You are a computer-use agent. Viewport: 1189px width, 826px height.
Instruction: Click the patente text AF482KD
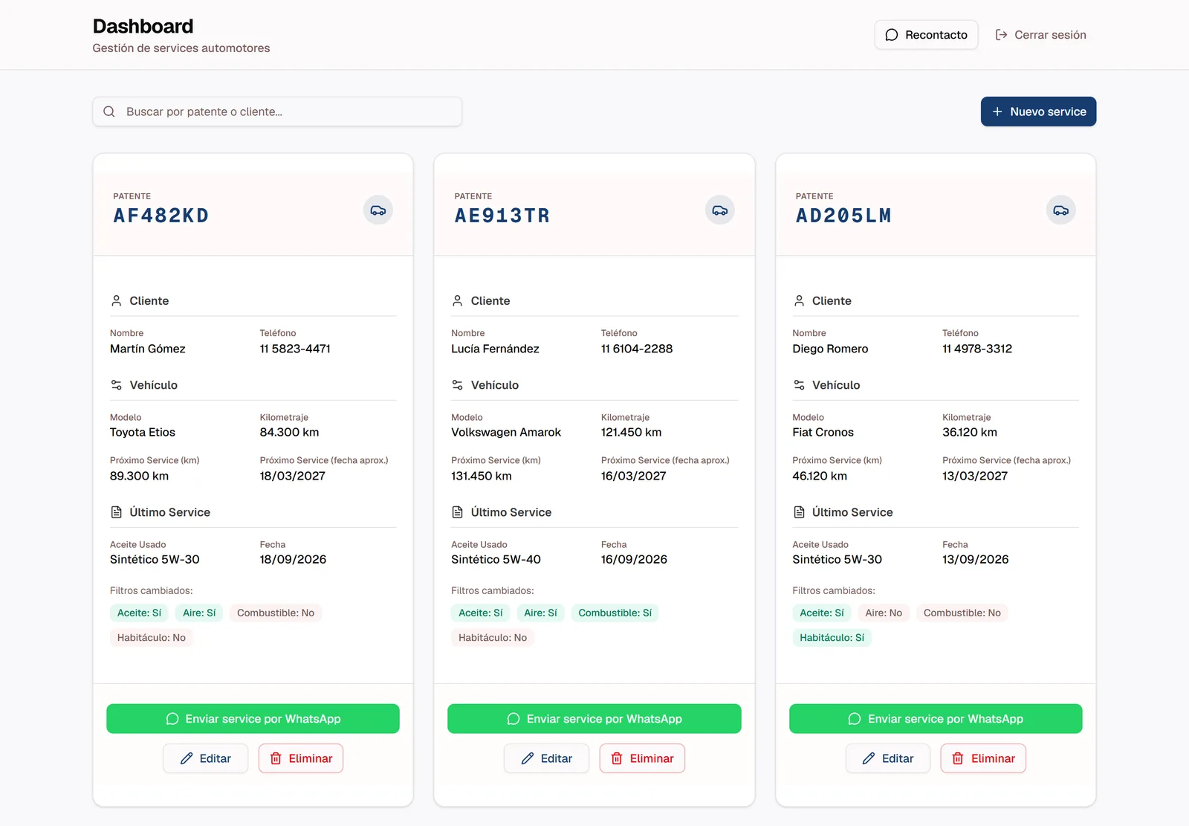tap(161, 216)
